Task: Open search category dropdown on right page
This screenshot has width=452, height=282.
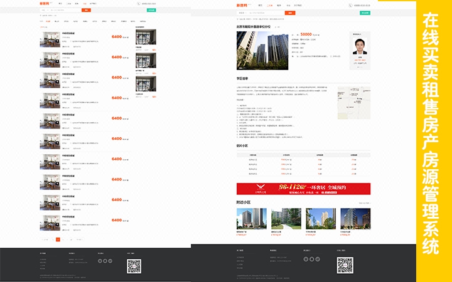Action: coord(242,13)
